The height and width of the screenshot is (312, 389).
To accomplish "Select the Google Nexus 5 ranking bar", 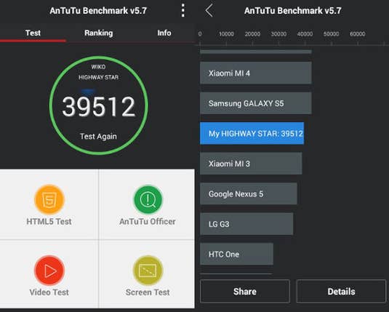I will pyautogui.click(x=249, y=194).
